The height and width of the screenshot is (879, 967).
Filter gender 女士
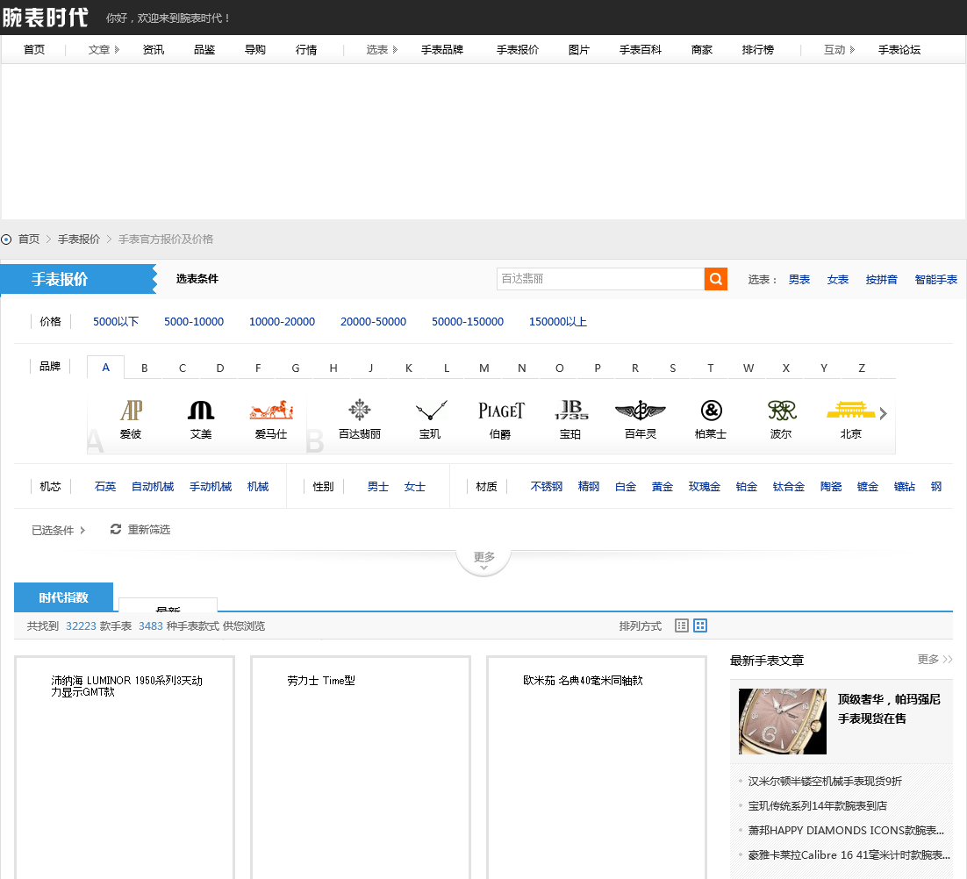point(414,486)
